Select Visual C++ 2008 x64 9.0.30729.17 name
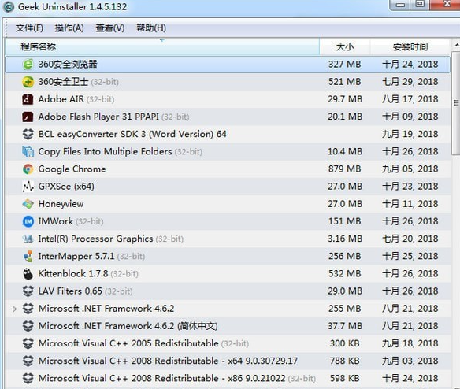The image size is (460, 389). tap(168, 361)
